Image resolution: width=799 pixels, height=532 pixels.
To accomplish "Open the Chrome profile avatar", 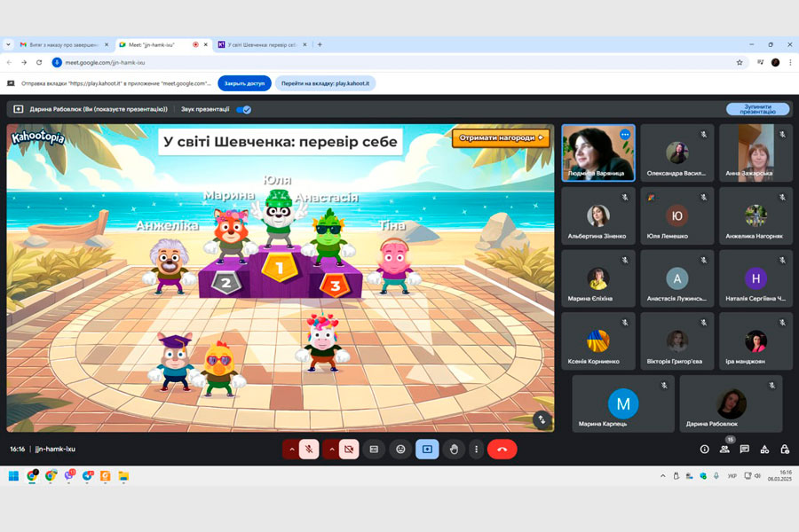I will (775, 62).
